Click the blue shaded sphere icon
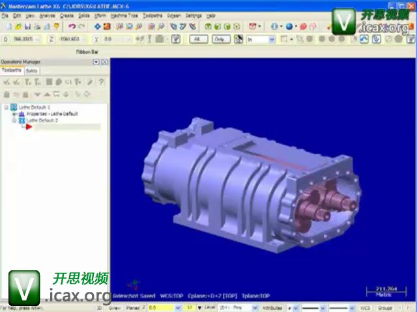This screenshot has width=417, height=312. [x=289, y=26]
